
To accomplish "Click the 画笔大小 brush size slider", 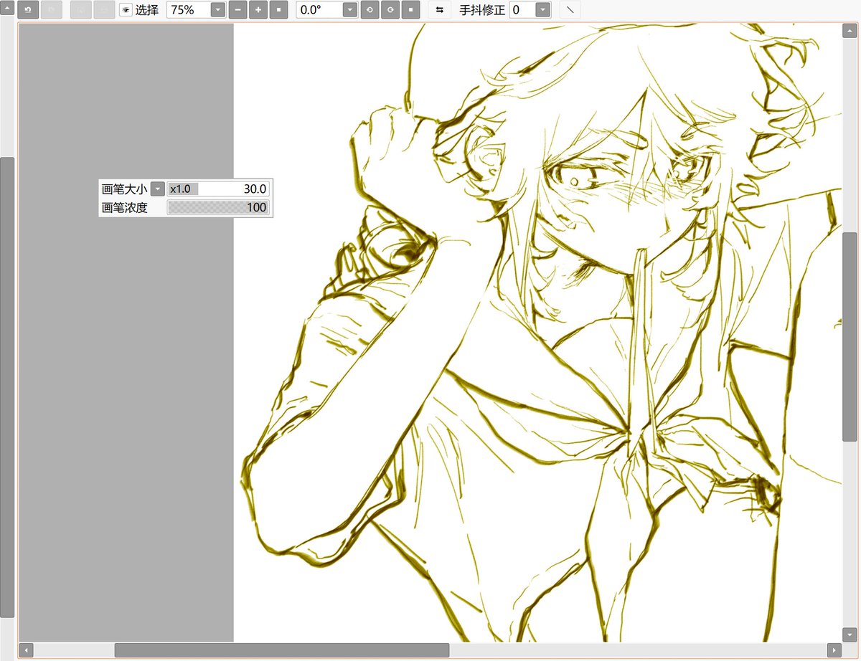I will point(218,189).
